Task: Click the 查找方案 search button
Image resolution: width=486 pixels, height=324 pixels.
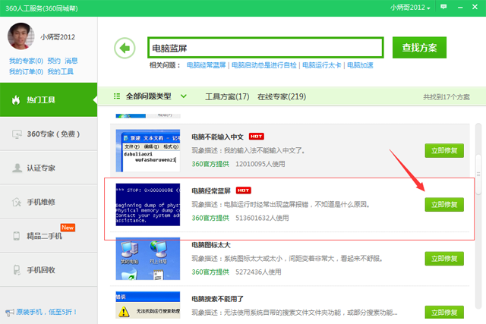Action: click(419, 47)
